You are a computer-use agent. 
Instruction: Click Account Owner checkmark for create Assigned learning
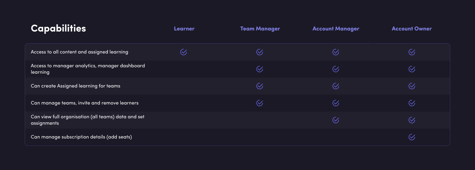412,86
